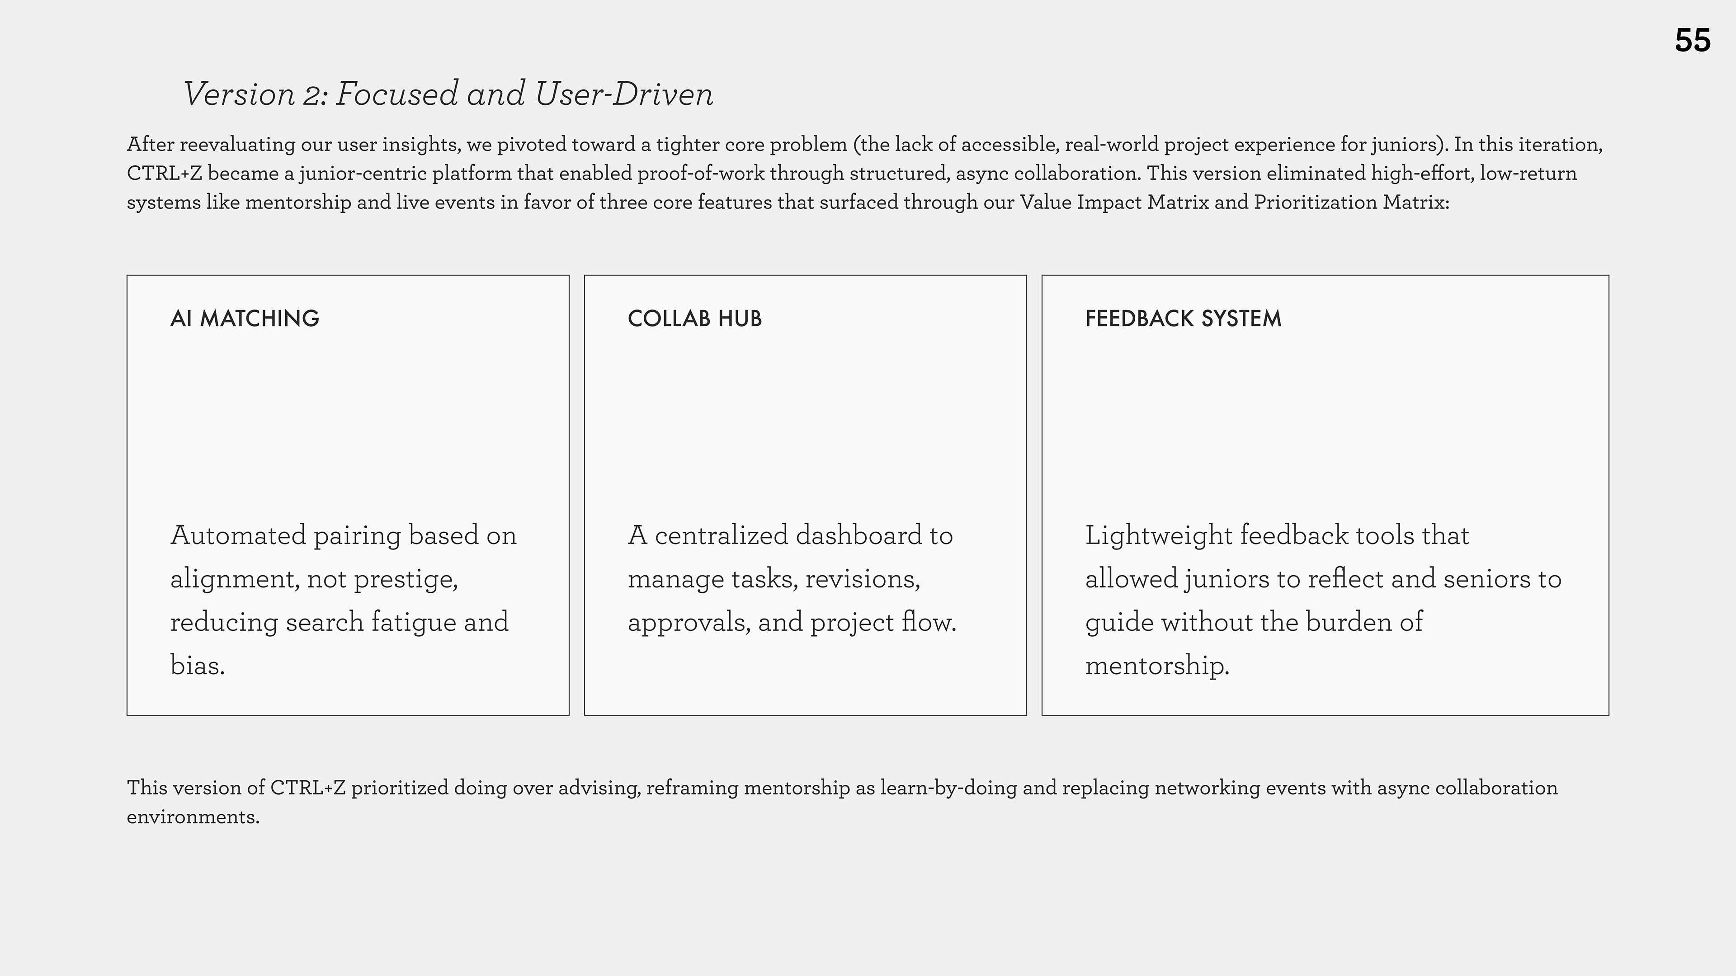Click the word 'mentorship.' ending the Feedback card
Image resolution: width=1736 pixels, height=976 pixels.
coord(1157,666)
